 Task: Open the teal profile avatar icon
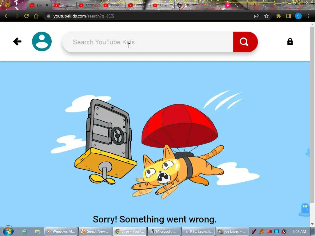[42, 41]
